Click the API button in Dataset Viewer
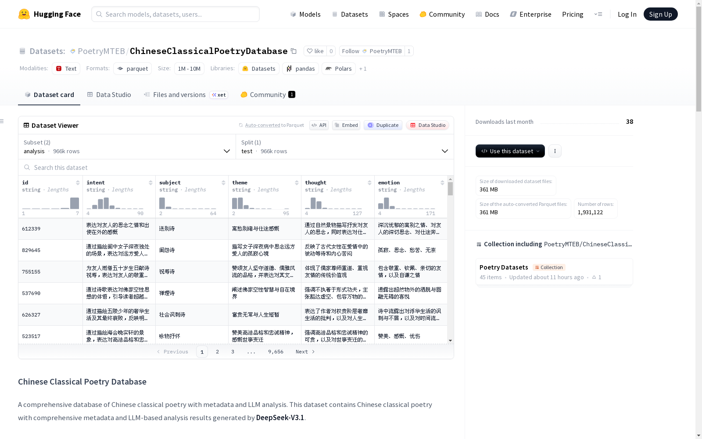Viewport: 702px width, 439px height. click(319, 125)
